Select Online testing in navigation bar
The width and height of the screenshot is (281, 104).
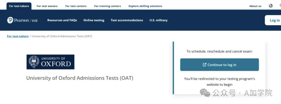pyautogui.click(x=94, y=20)
